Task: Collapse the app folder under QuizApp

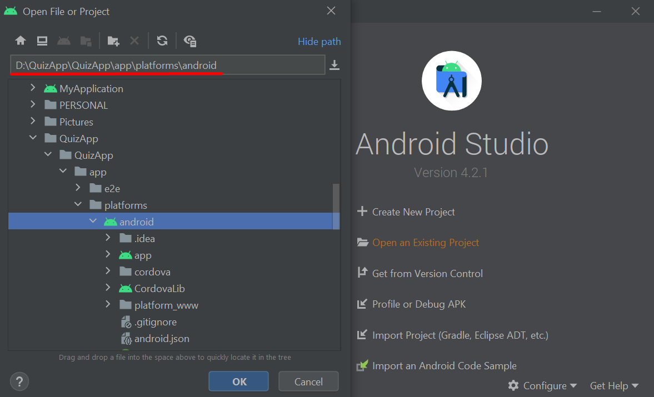Action: click(63, 171)
